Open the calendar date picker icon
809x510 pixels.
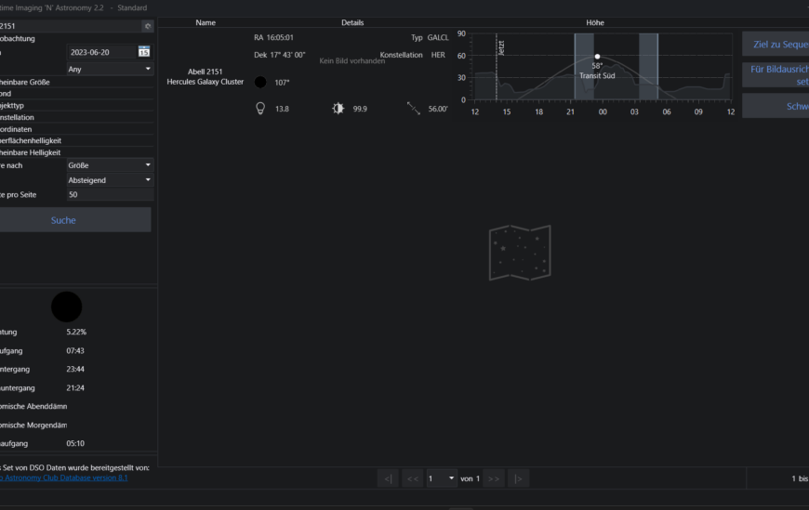[144, 52]
